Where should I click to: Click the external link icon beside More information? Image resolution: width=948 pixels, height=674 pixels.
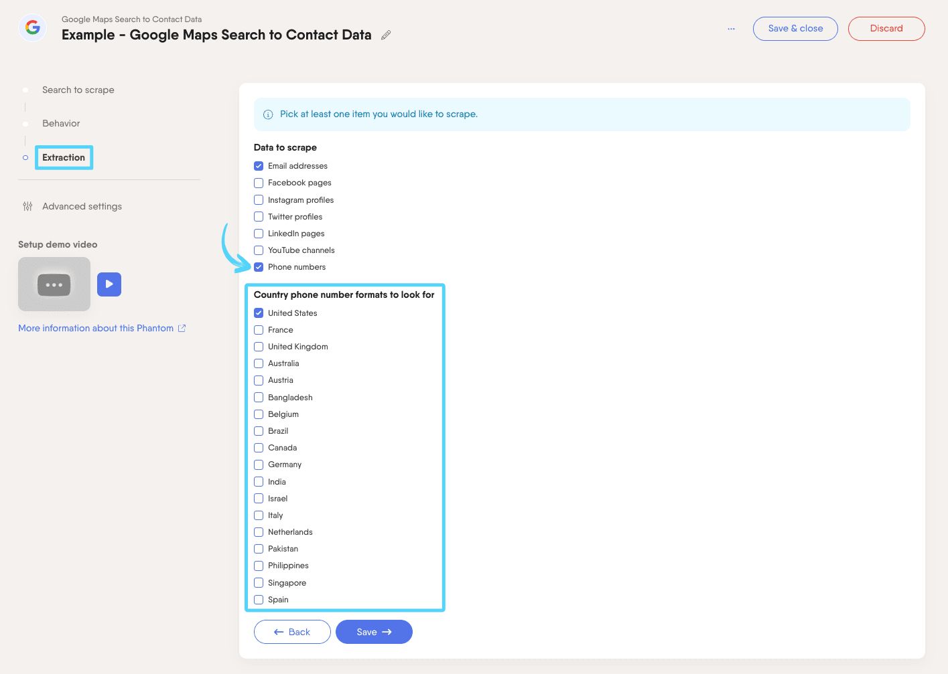pos(182,328)
